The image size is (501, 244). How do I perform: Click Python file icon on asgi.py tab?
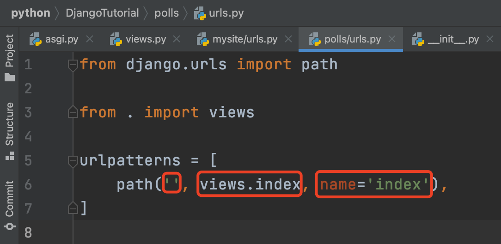tap(36, 39)
